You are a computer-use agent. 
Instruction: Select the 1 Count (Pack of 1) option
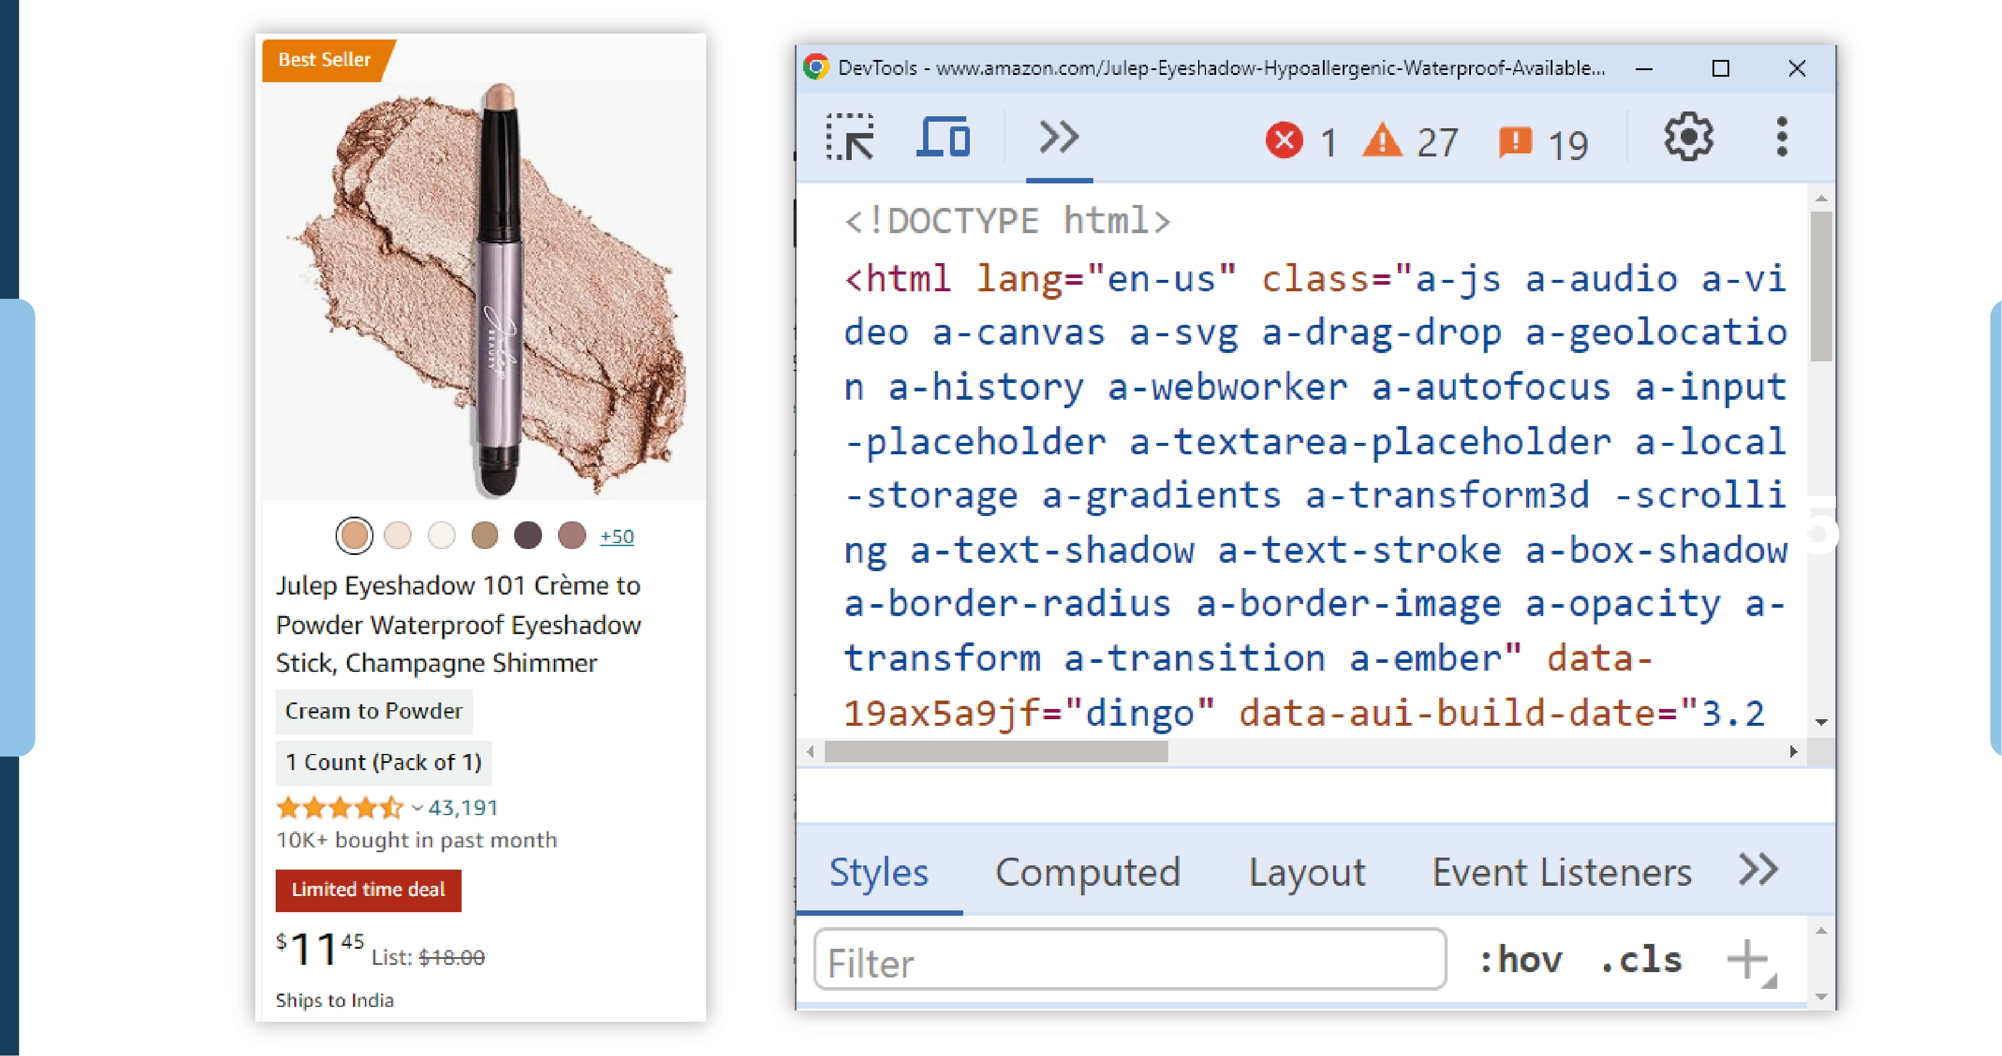(x=384, y=762)
